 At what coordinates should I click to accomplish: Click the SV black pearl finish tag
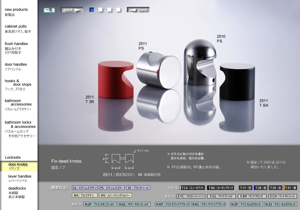[138, 188]
